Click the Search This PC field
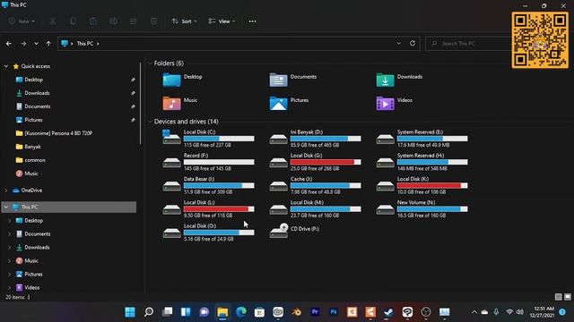Image resolution: width=574 pixels, height=322 pixels. pyautogui.click(x=468, y=44)
